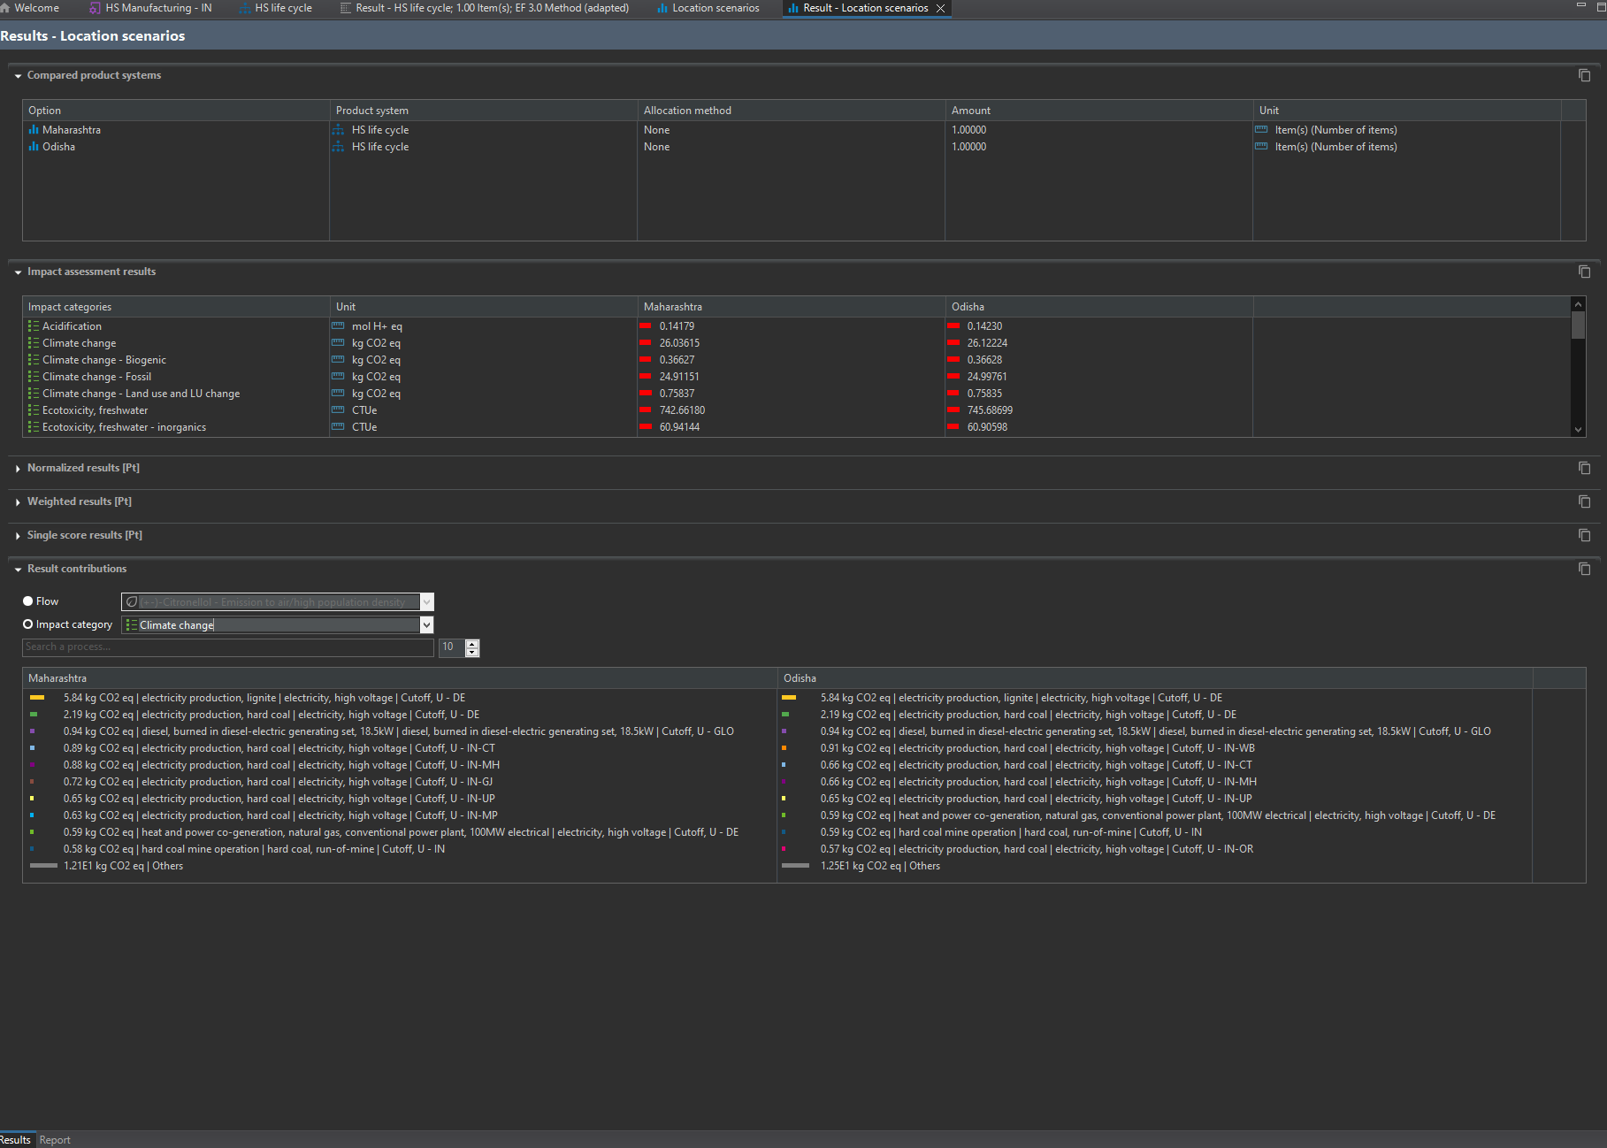Screen dimensions: 1607x1148
Task: Select the Impact category radio button
Action: click(28, 624)
